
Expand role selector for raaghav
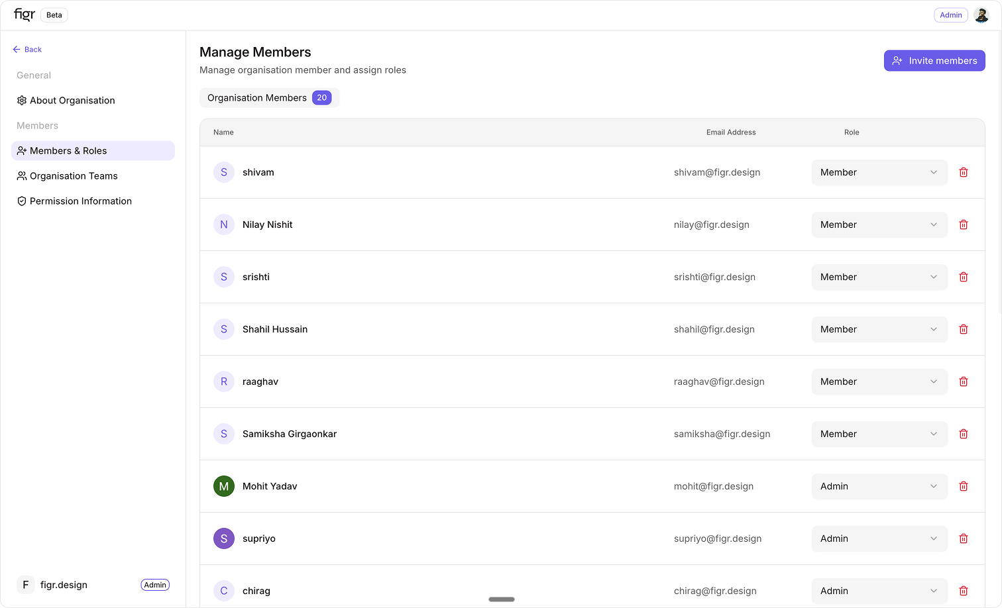pyautogui.click(x=879, y=381)
